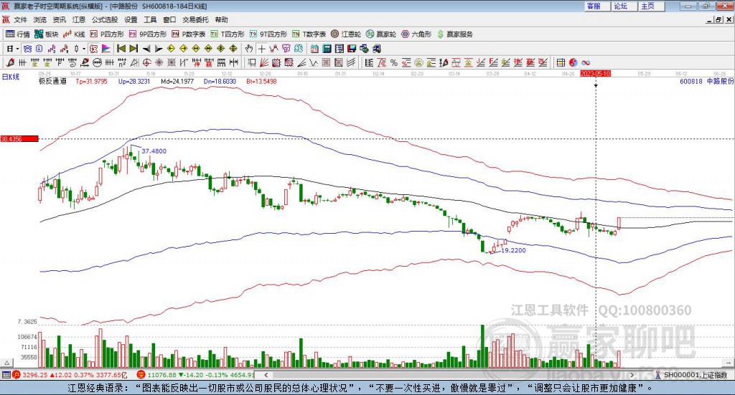Expand the candlestick style dropdown arrow
Viewport: 735px width, 395px height.
(84, 49)
